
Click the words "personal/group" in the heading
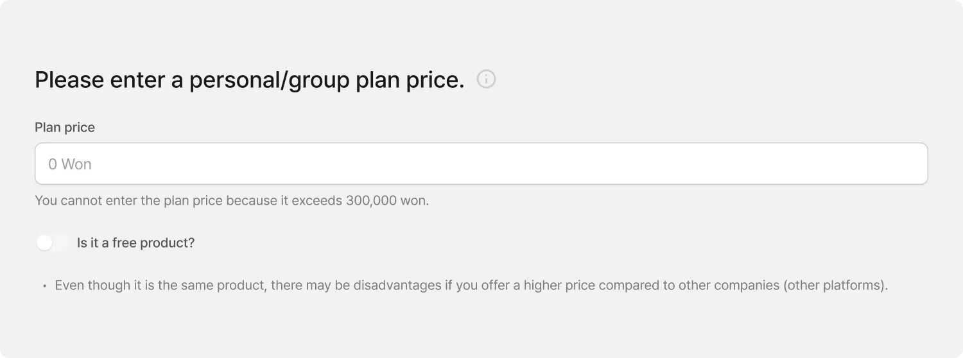click(270, 80)
